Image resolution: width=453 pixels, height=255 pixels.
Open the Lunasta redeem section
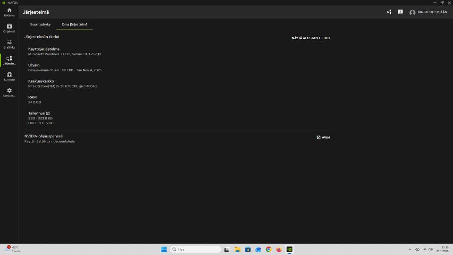[9, 76]
